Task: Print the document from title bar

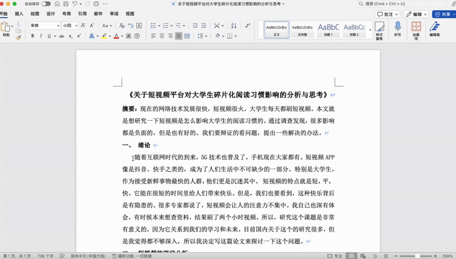Action: [96, 4]
